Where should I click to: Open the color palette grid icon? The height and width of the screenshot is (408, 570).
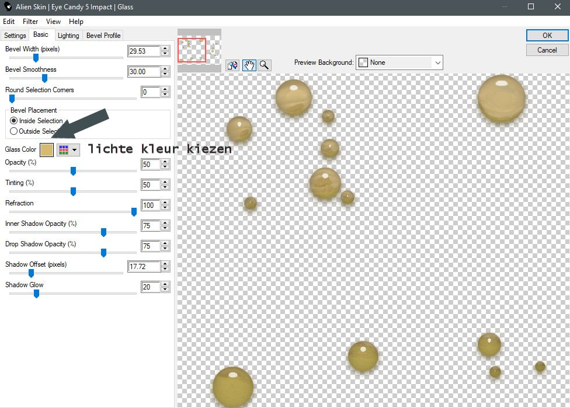point(63,150)
